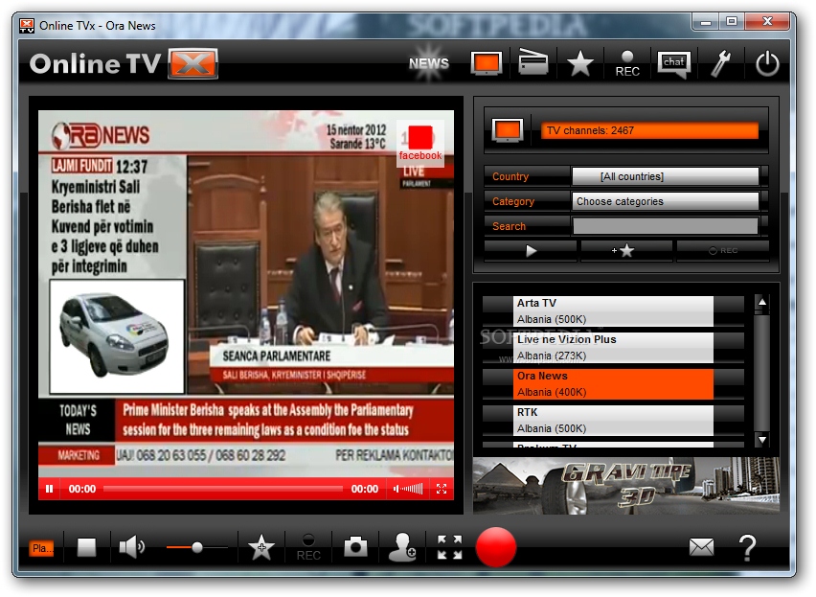
Task: Toggle fullscreen with bottom arrows icon
Action: pos(449,547)
